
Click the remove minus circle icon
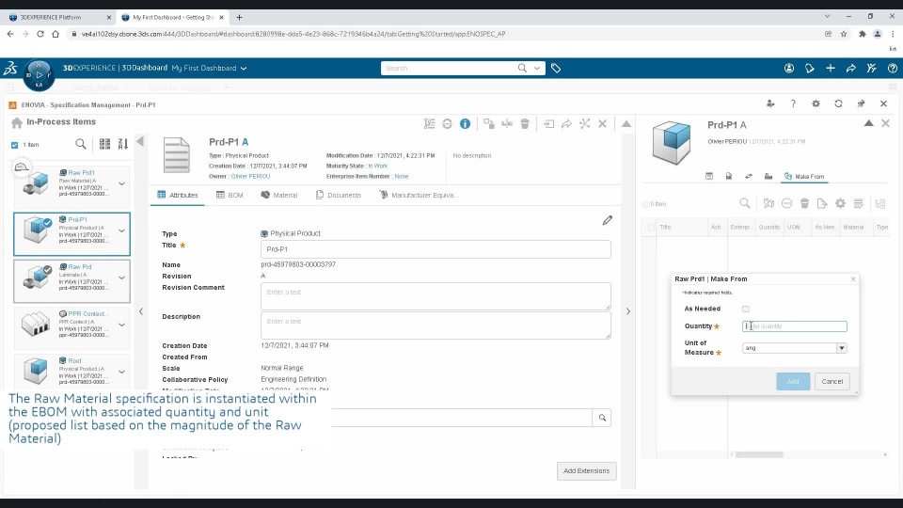[x=786, y=203]
